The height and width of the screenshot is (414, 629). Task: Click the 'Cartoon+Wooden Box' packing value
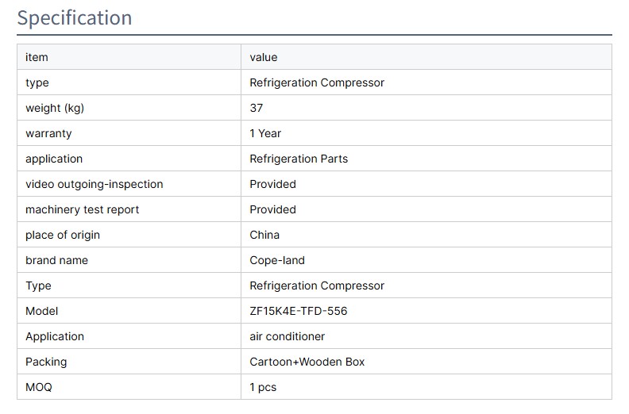[307, 362]
